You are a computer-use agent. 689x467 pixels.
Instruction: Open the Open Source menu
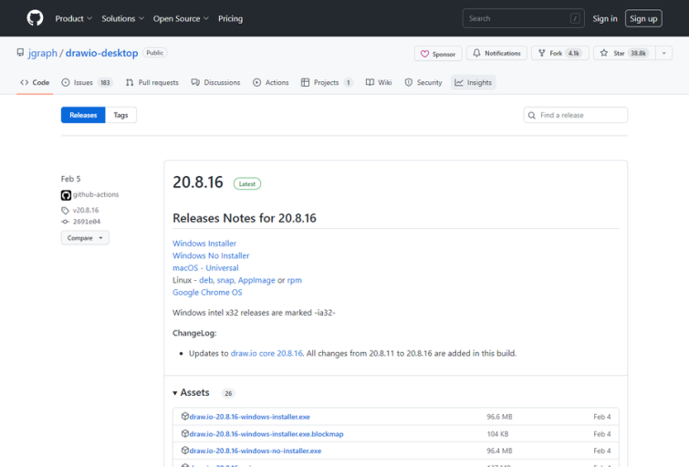pos(181,18)
